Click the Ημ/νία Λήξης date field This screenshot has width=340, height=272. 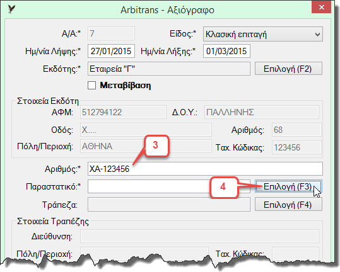(226, 51)
